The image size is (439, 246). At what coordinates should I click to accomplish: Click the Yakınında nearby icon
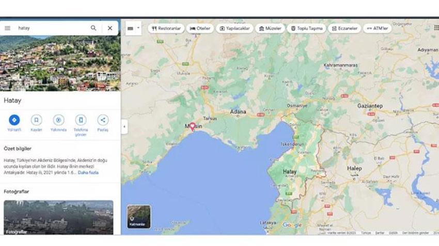tap(58, 120)
